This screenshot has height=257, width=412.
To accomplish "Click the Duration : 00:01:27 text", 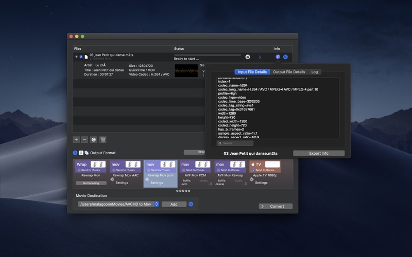I will coord(98,75).
